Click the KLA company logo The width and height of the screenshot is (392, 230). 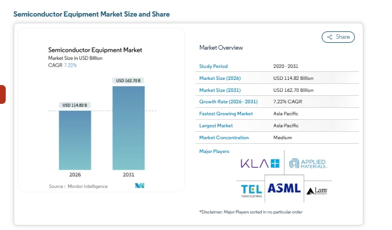(x=260, y=164)
